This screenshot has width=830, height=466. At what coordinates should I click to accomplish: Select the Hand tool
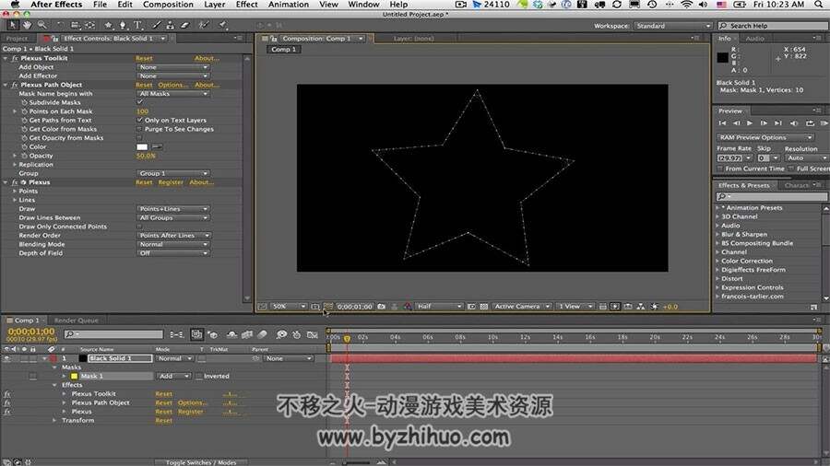pos(27,25)
